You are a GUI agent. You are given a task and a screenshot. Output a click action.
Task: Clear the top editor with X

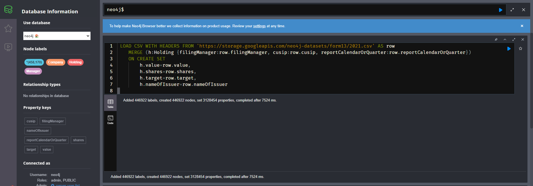(x=524, y=10)
